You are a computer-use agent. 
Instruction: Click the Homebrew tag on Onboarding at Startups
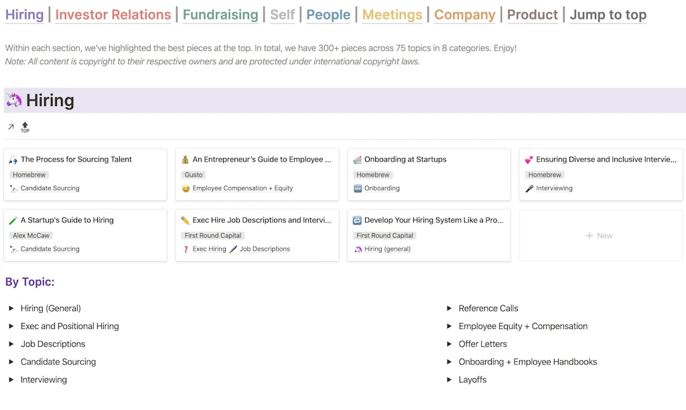coord(373,174)
